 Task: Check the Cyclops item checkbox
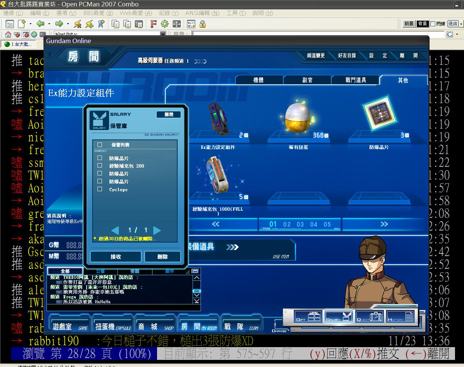coord(100,189)
